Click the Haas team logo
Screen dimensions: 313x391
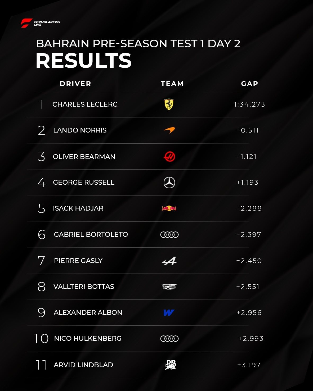(x=169, y=157)
